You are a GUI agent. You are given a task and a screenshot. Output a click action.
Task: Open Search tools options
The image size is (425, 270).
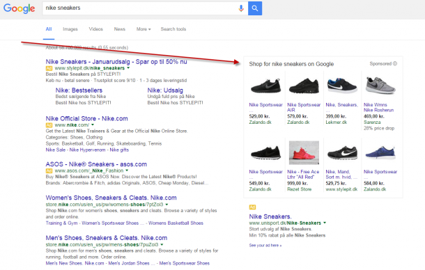(x=173, y=29)
